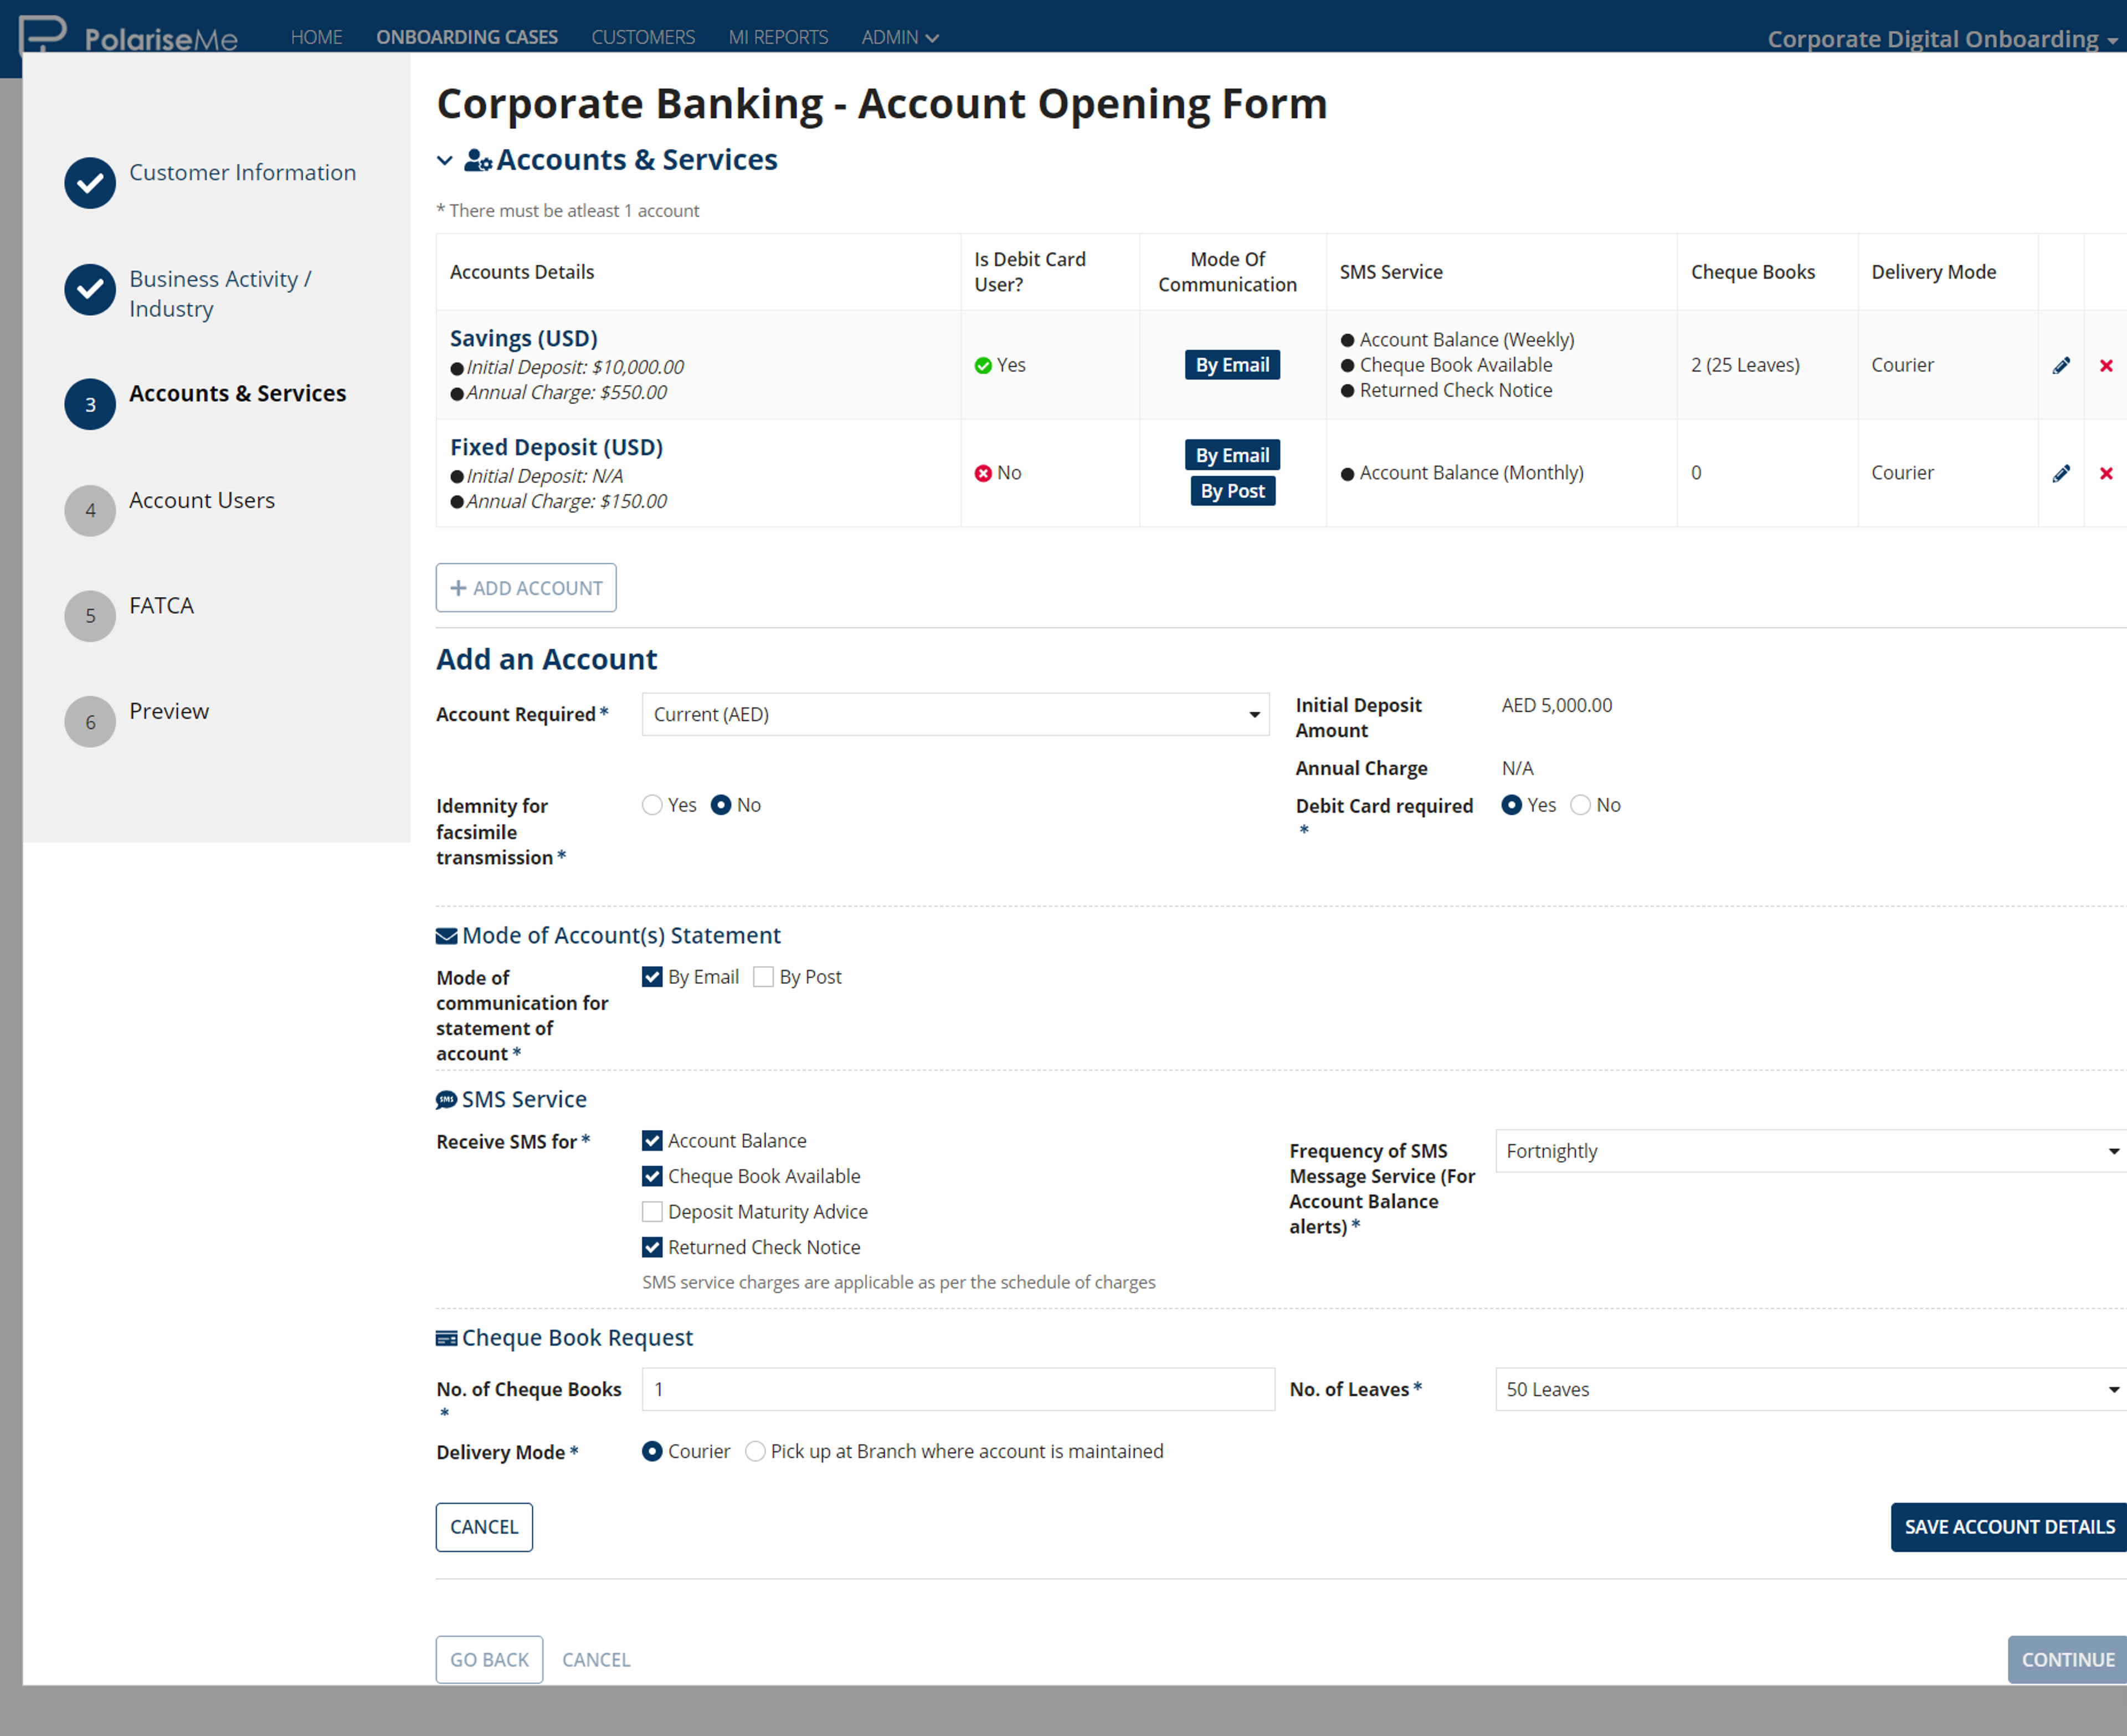Click the envelope icon beside Mode of Statement
2127x1736 pixels.
(446, 936)
